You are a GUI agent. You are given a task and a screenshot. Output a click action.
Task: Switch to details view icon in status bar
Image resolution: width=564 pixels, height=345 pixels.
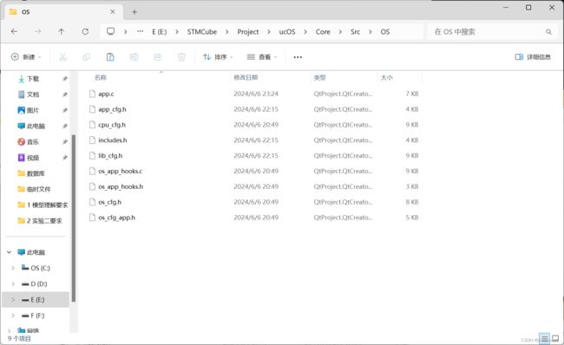[545, 338]
